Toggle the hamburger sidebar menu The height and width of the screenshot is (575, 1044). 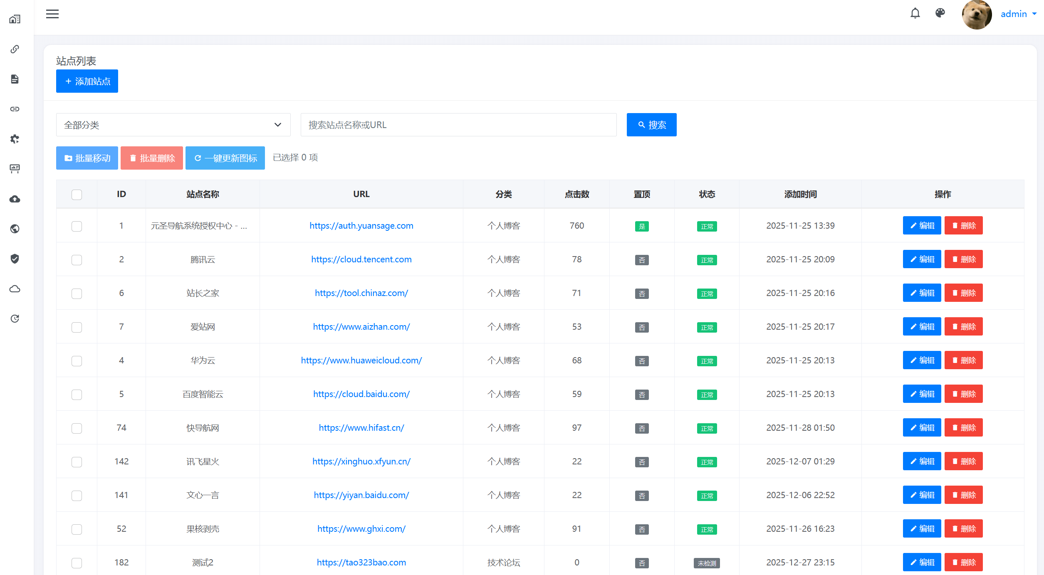click(52, 14)
